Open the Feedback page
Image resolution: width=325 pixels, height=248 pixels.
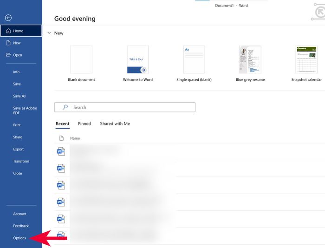point(21,226)
